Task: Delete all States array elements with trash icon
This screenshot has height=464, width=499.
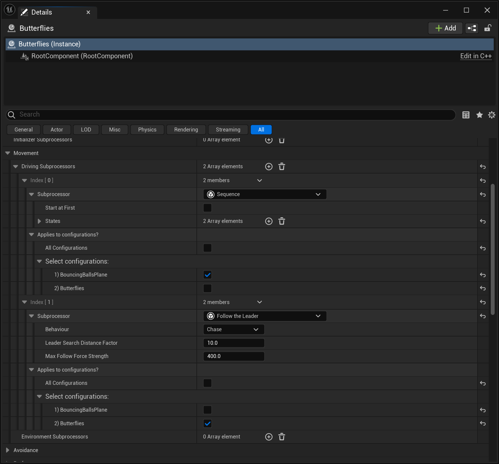Action: click(x=282, y=221)
